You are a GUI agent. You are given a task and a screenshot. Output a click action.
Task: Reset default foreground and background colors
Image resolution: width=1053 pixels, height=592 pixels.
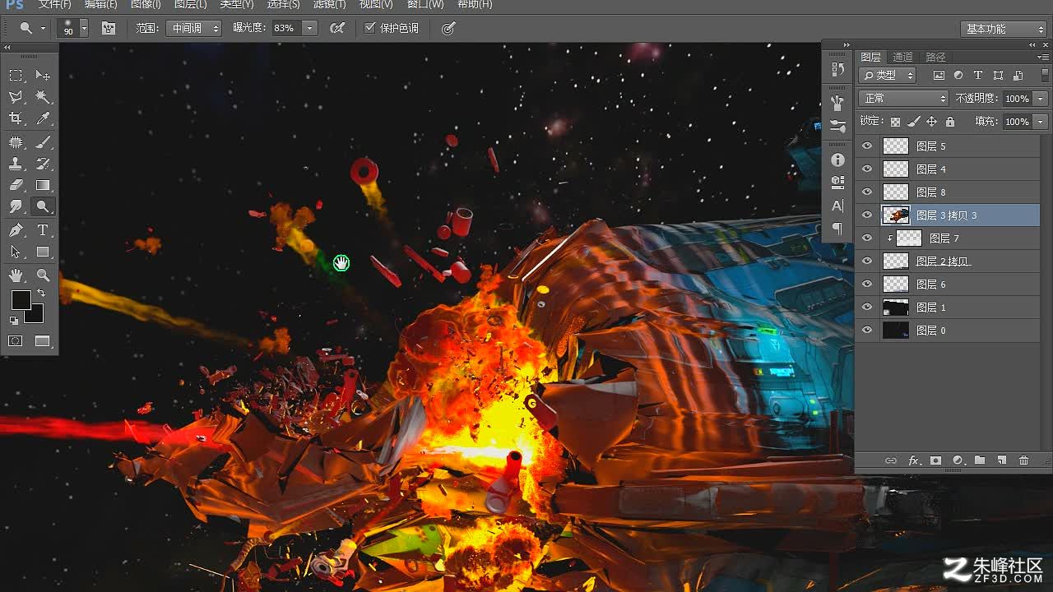pos(14,321)
